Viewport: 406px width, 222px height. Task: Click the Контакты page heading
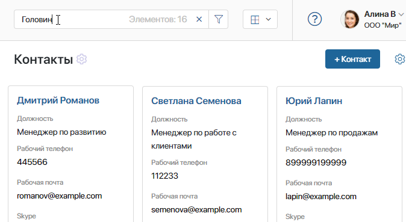coord(43,60)
